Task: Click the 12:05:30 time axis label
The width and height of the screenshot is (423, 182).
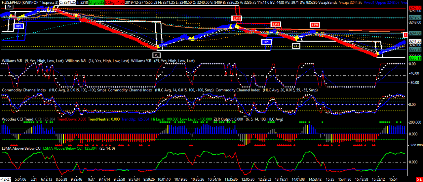Action: (x=248, y=179)
